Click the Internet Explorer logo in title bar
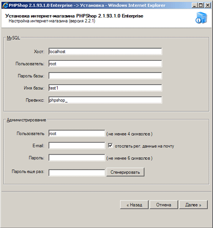Image resolution: width=213 pixels, height=228 pixels. [x=5, y=5]
